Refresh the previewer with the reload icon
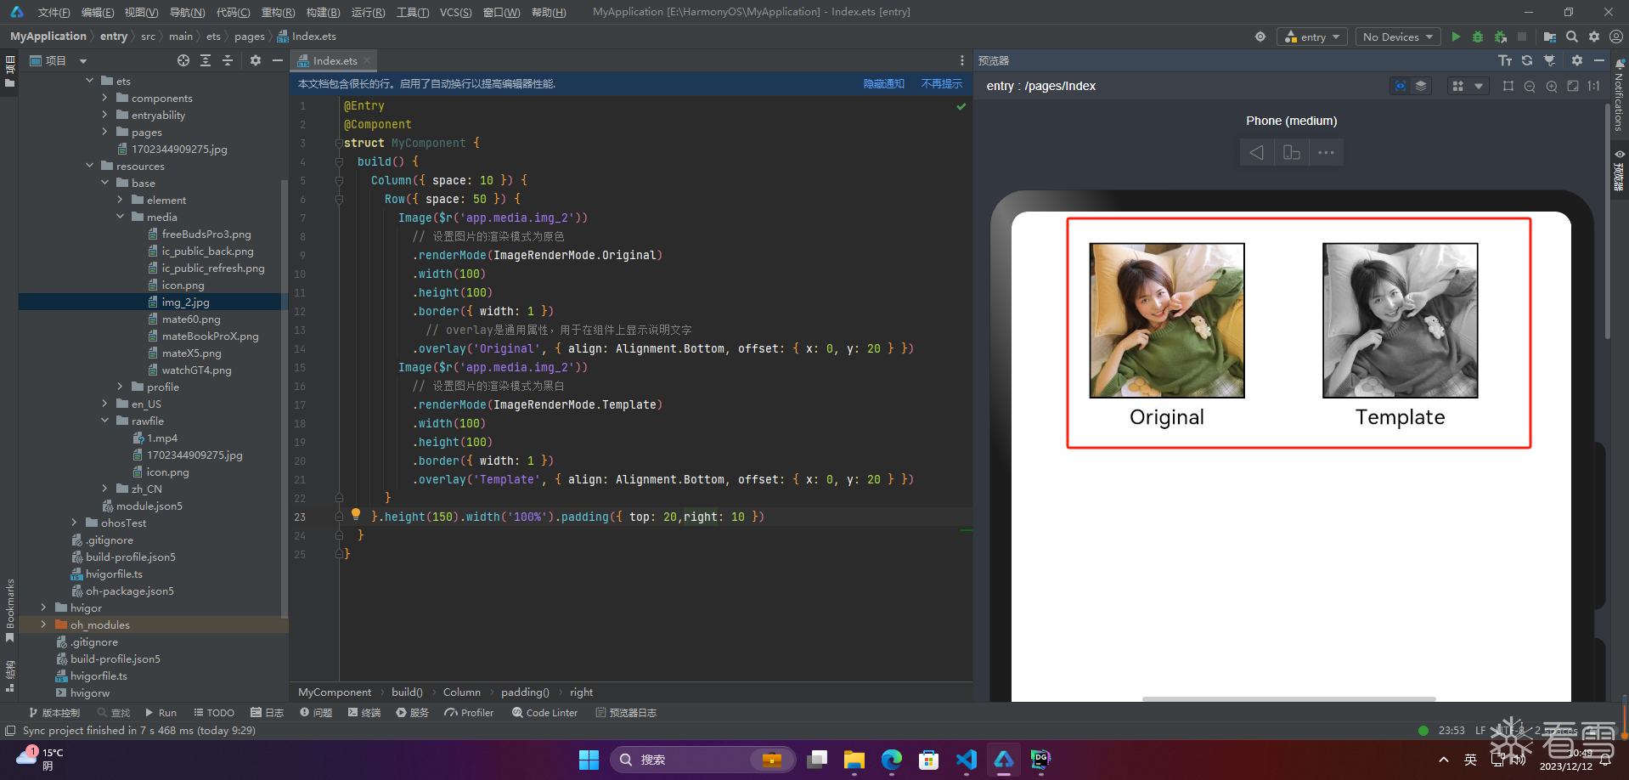 [1527, 60]
